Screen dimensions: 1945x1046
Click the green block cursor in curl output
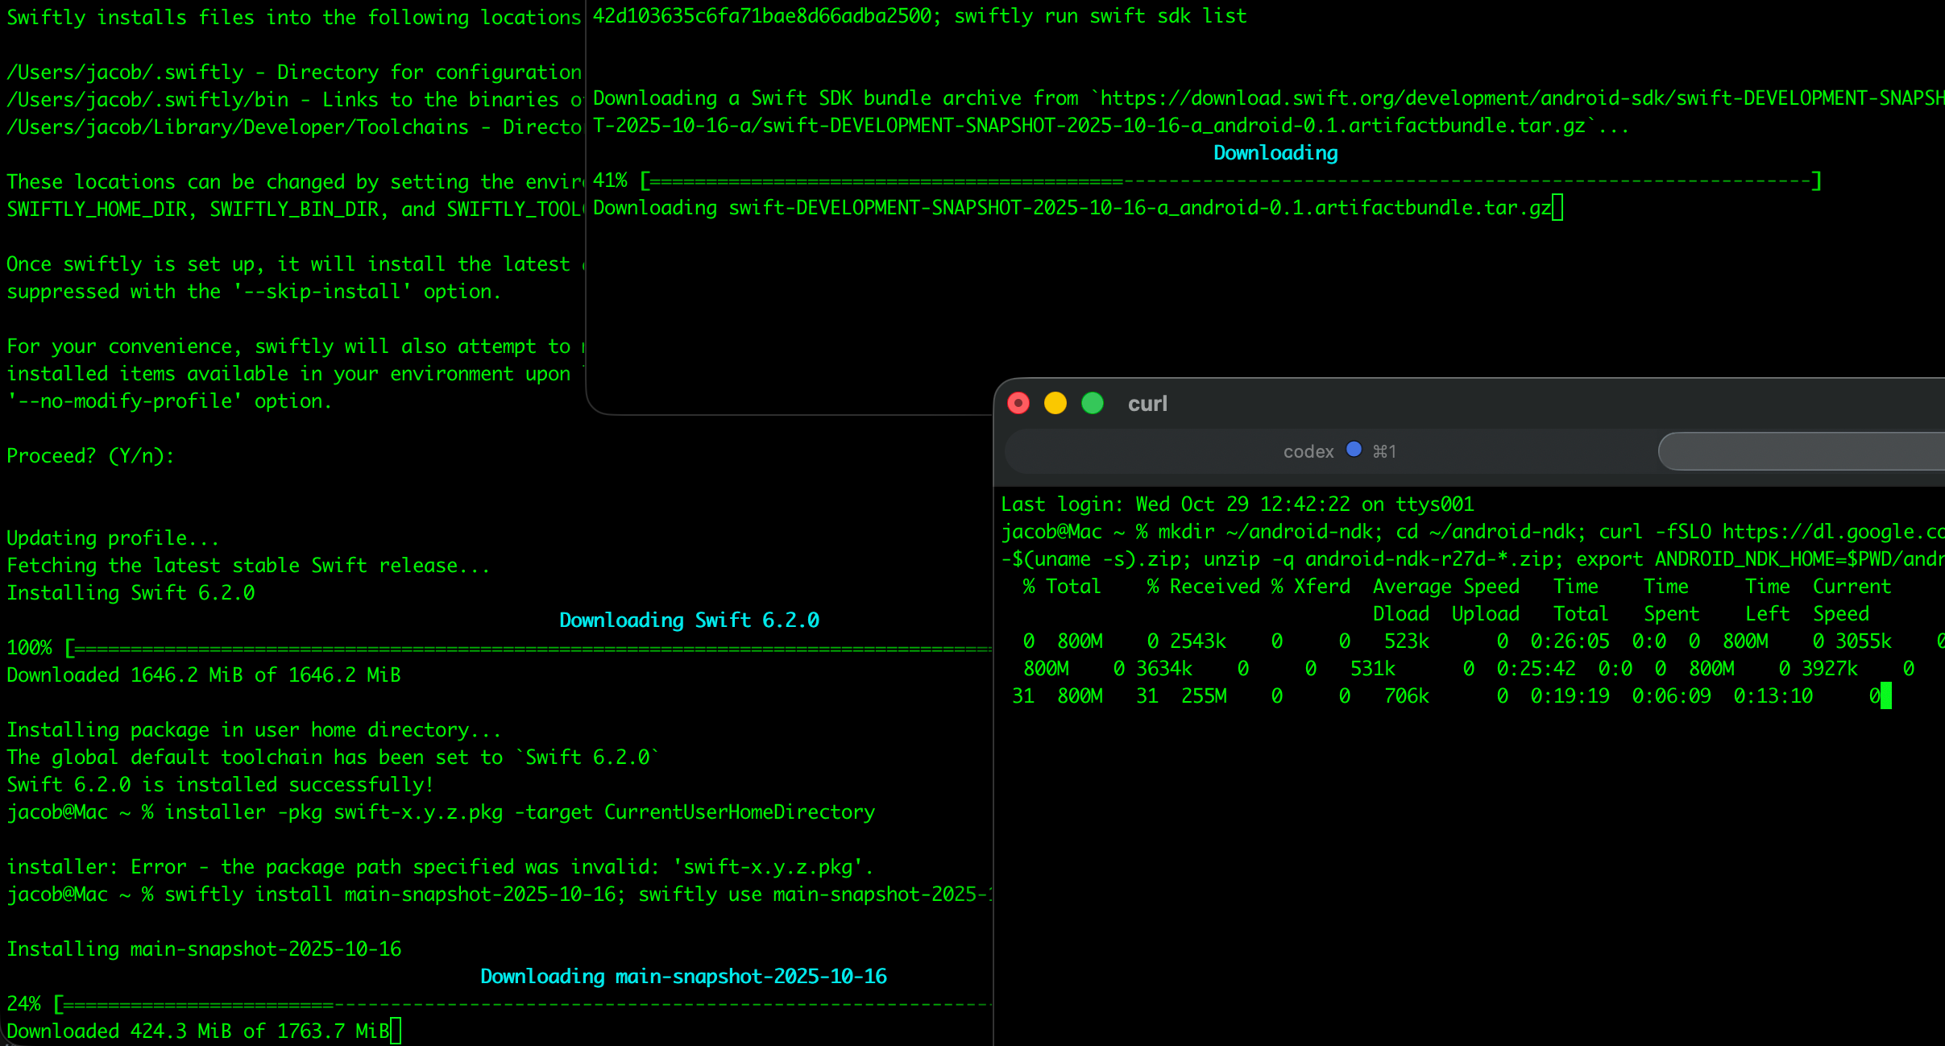[1885, 696]
